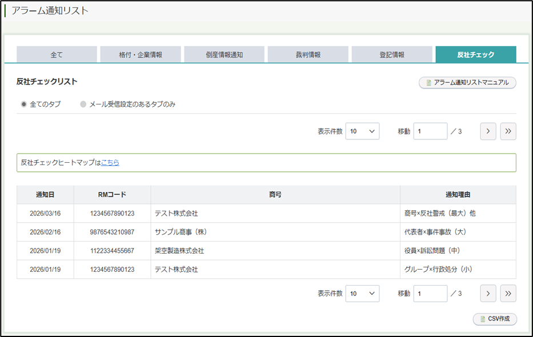Open the 裁判情報 tab
Viewport: 533px width, 337px height.
308,55
